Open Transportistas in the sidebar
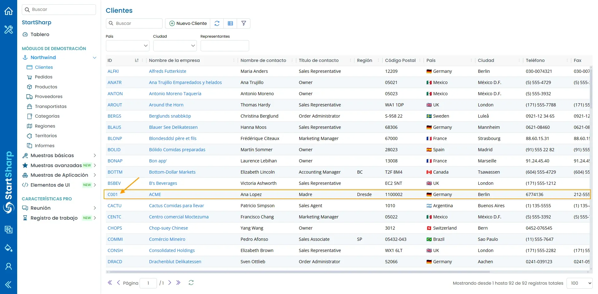The image size is (598, 294). pyautogui.click(x=51, y=106)
